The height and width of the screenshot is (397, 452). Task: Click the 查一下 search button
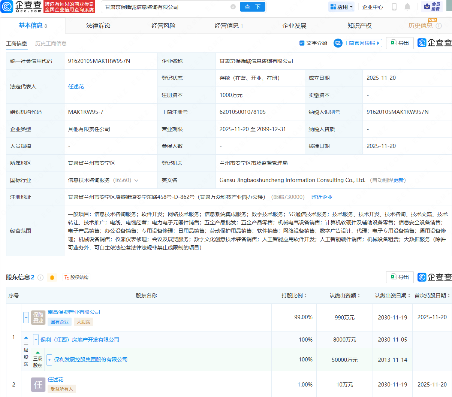252,7
